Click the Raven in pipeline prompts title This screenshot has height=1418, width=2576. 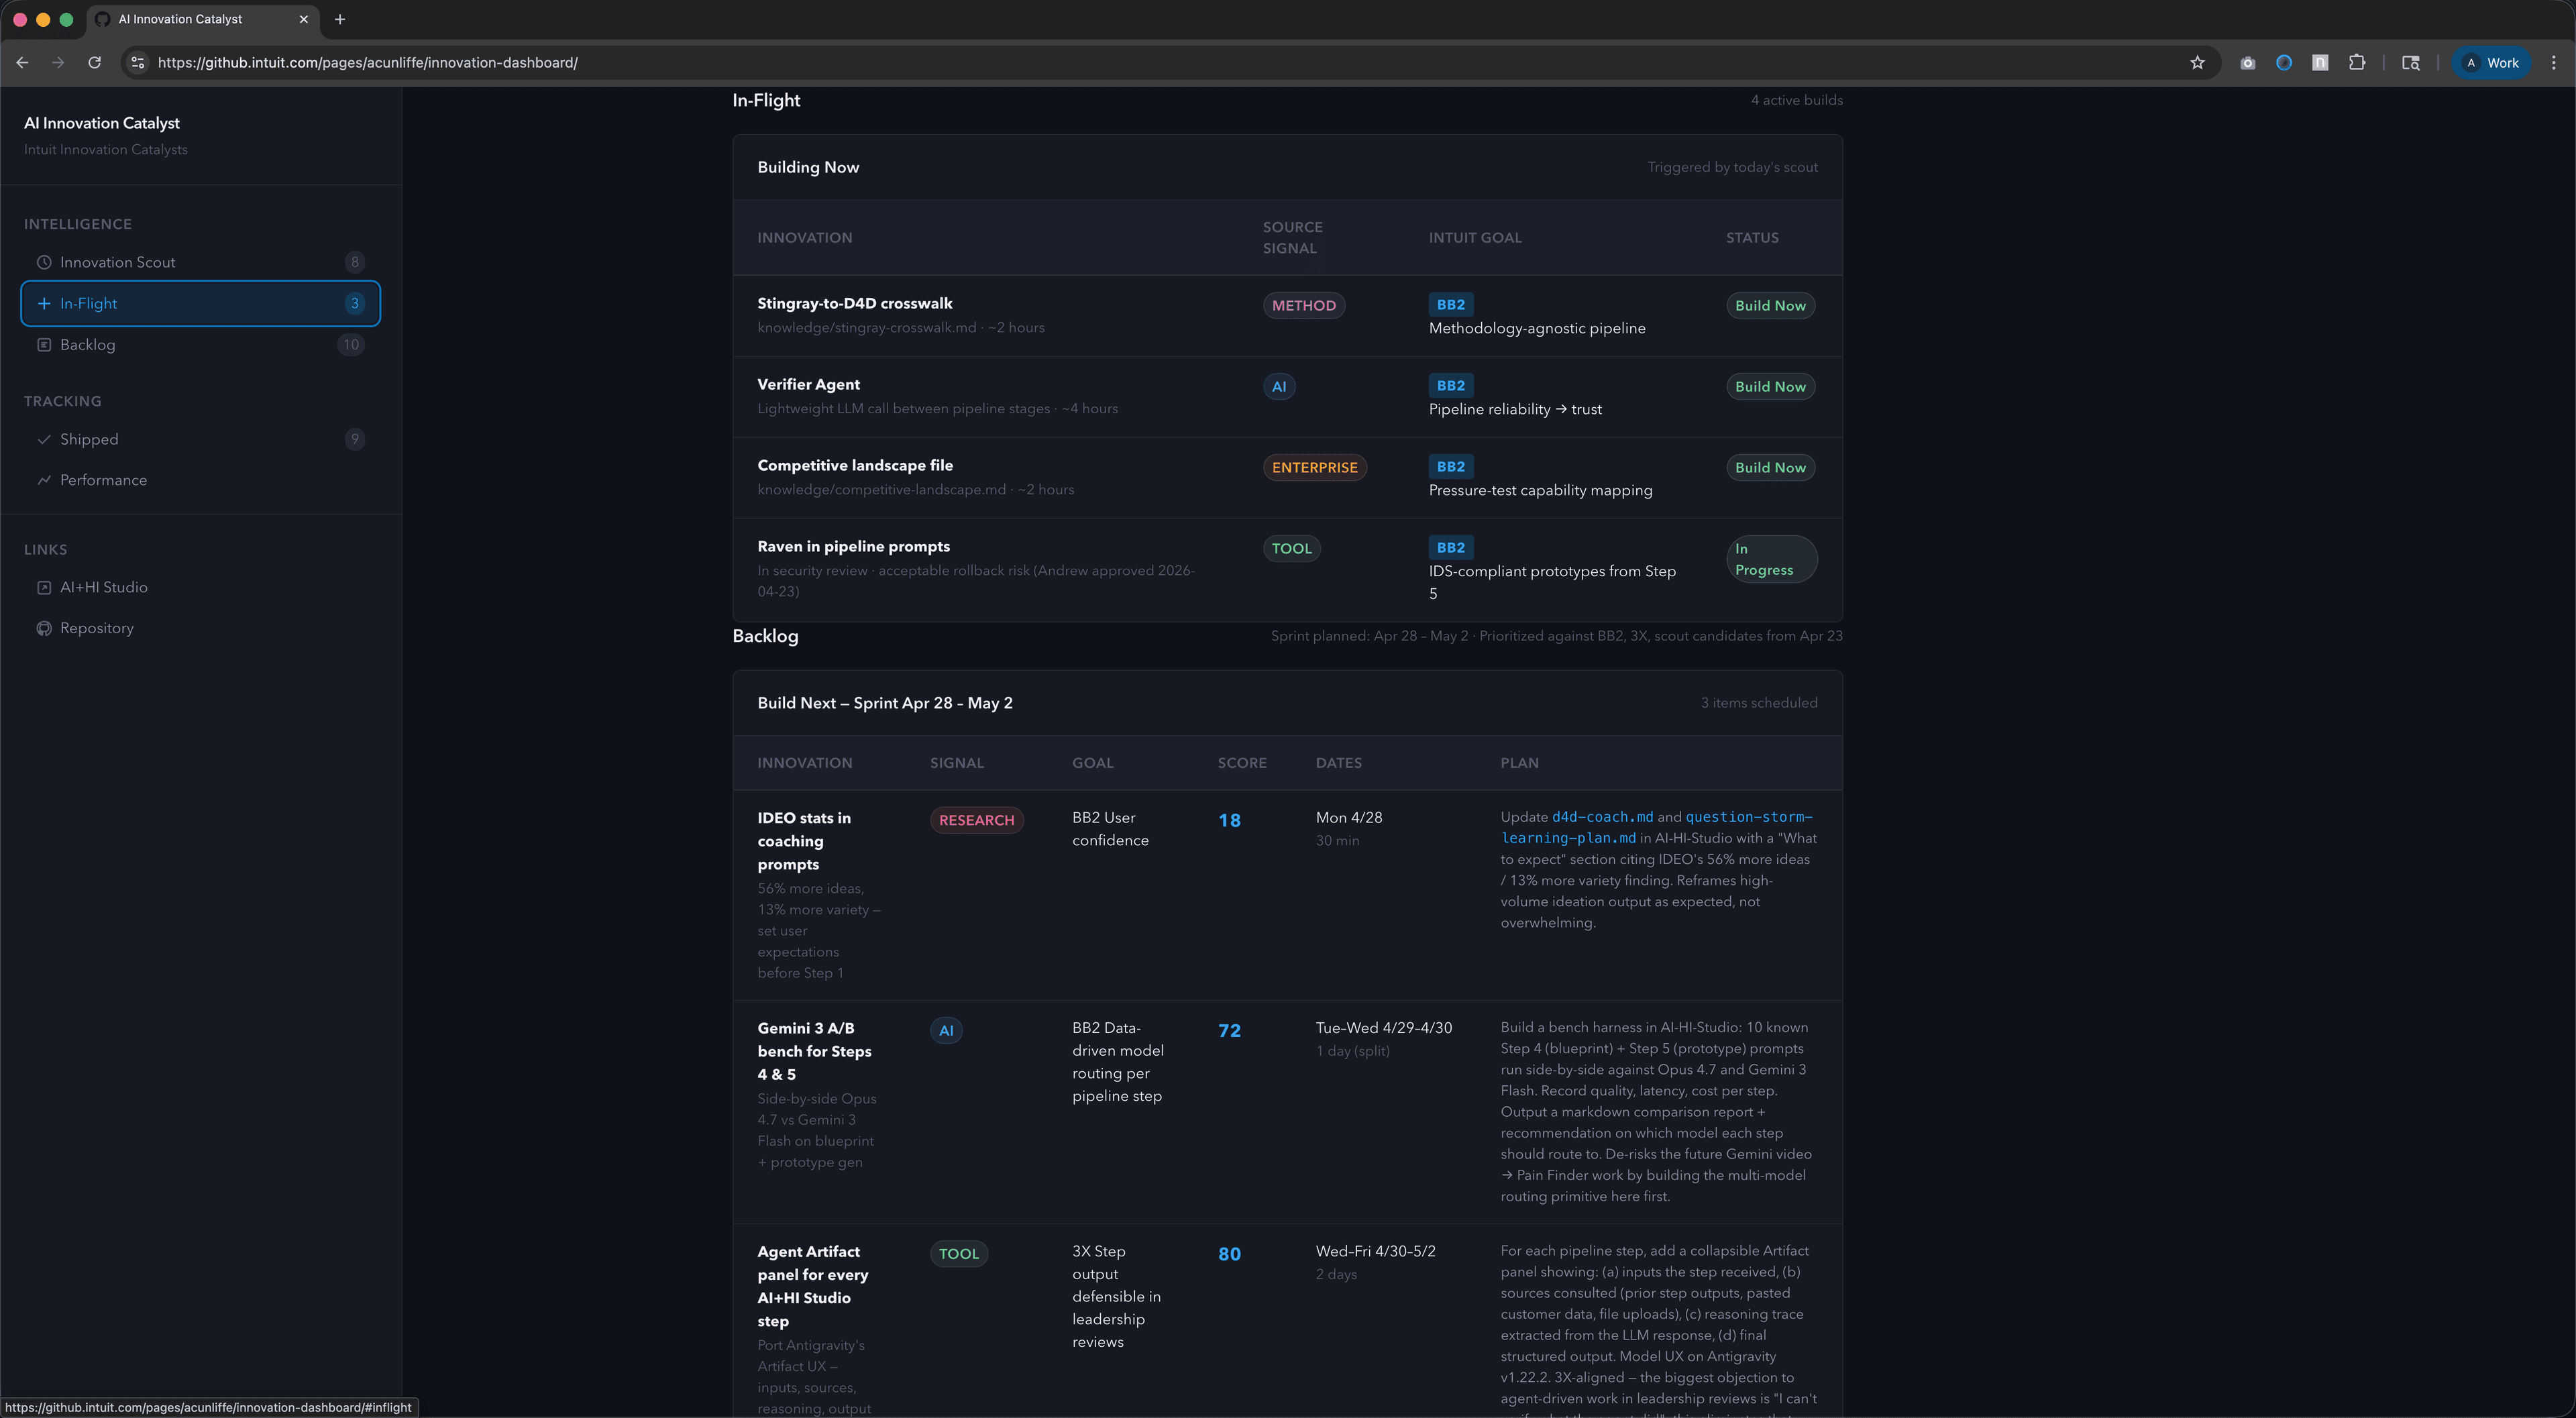tap(854, 546)
